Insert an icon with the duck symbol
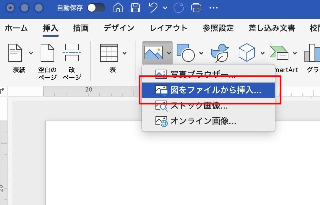This screenshot has height=205, width=320. point(219,52)
